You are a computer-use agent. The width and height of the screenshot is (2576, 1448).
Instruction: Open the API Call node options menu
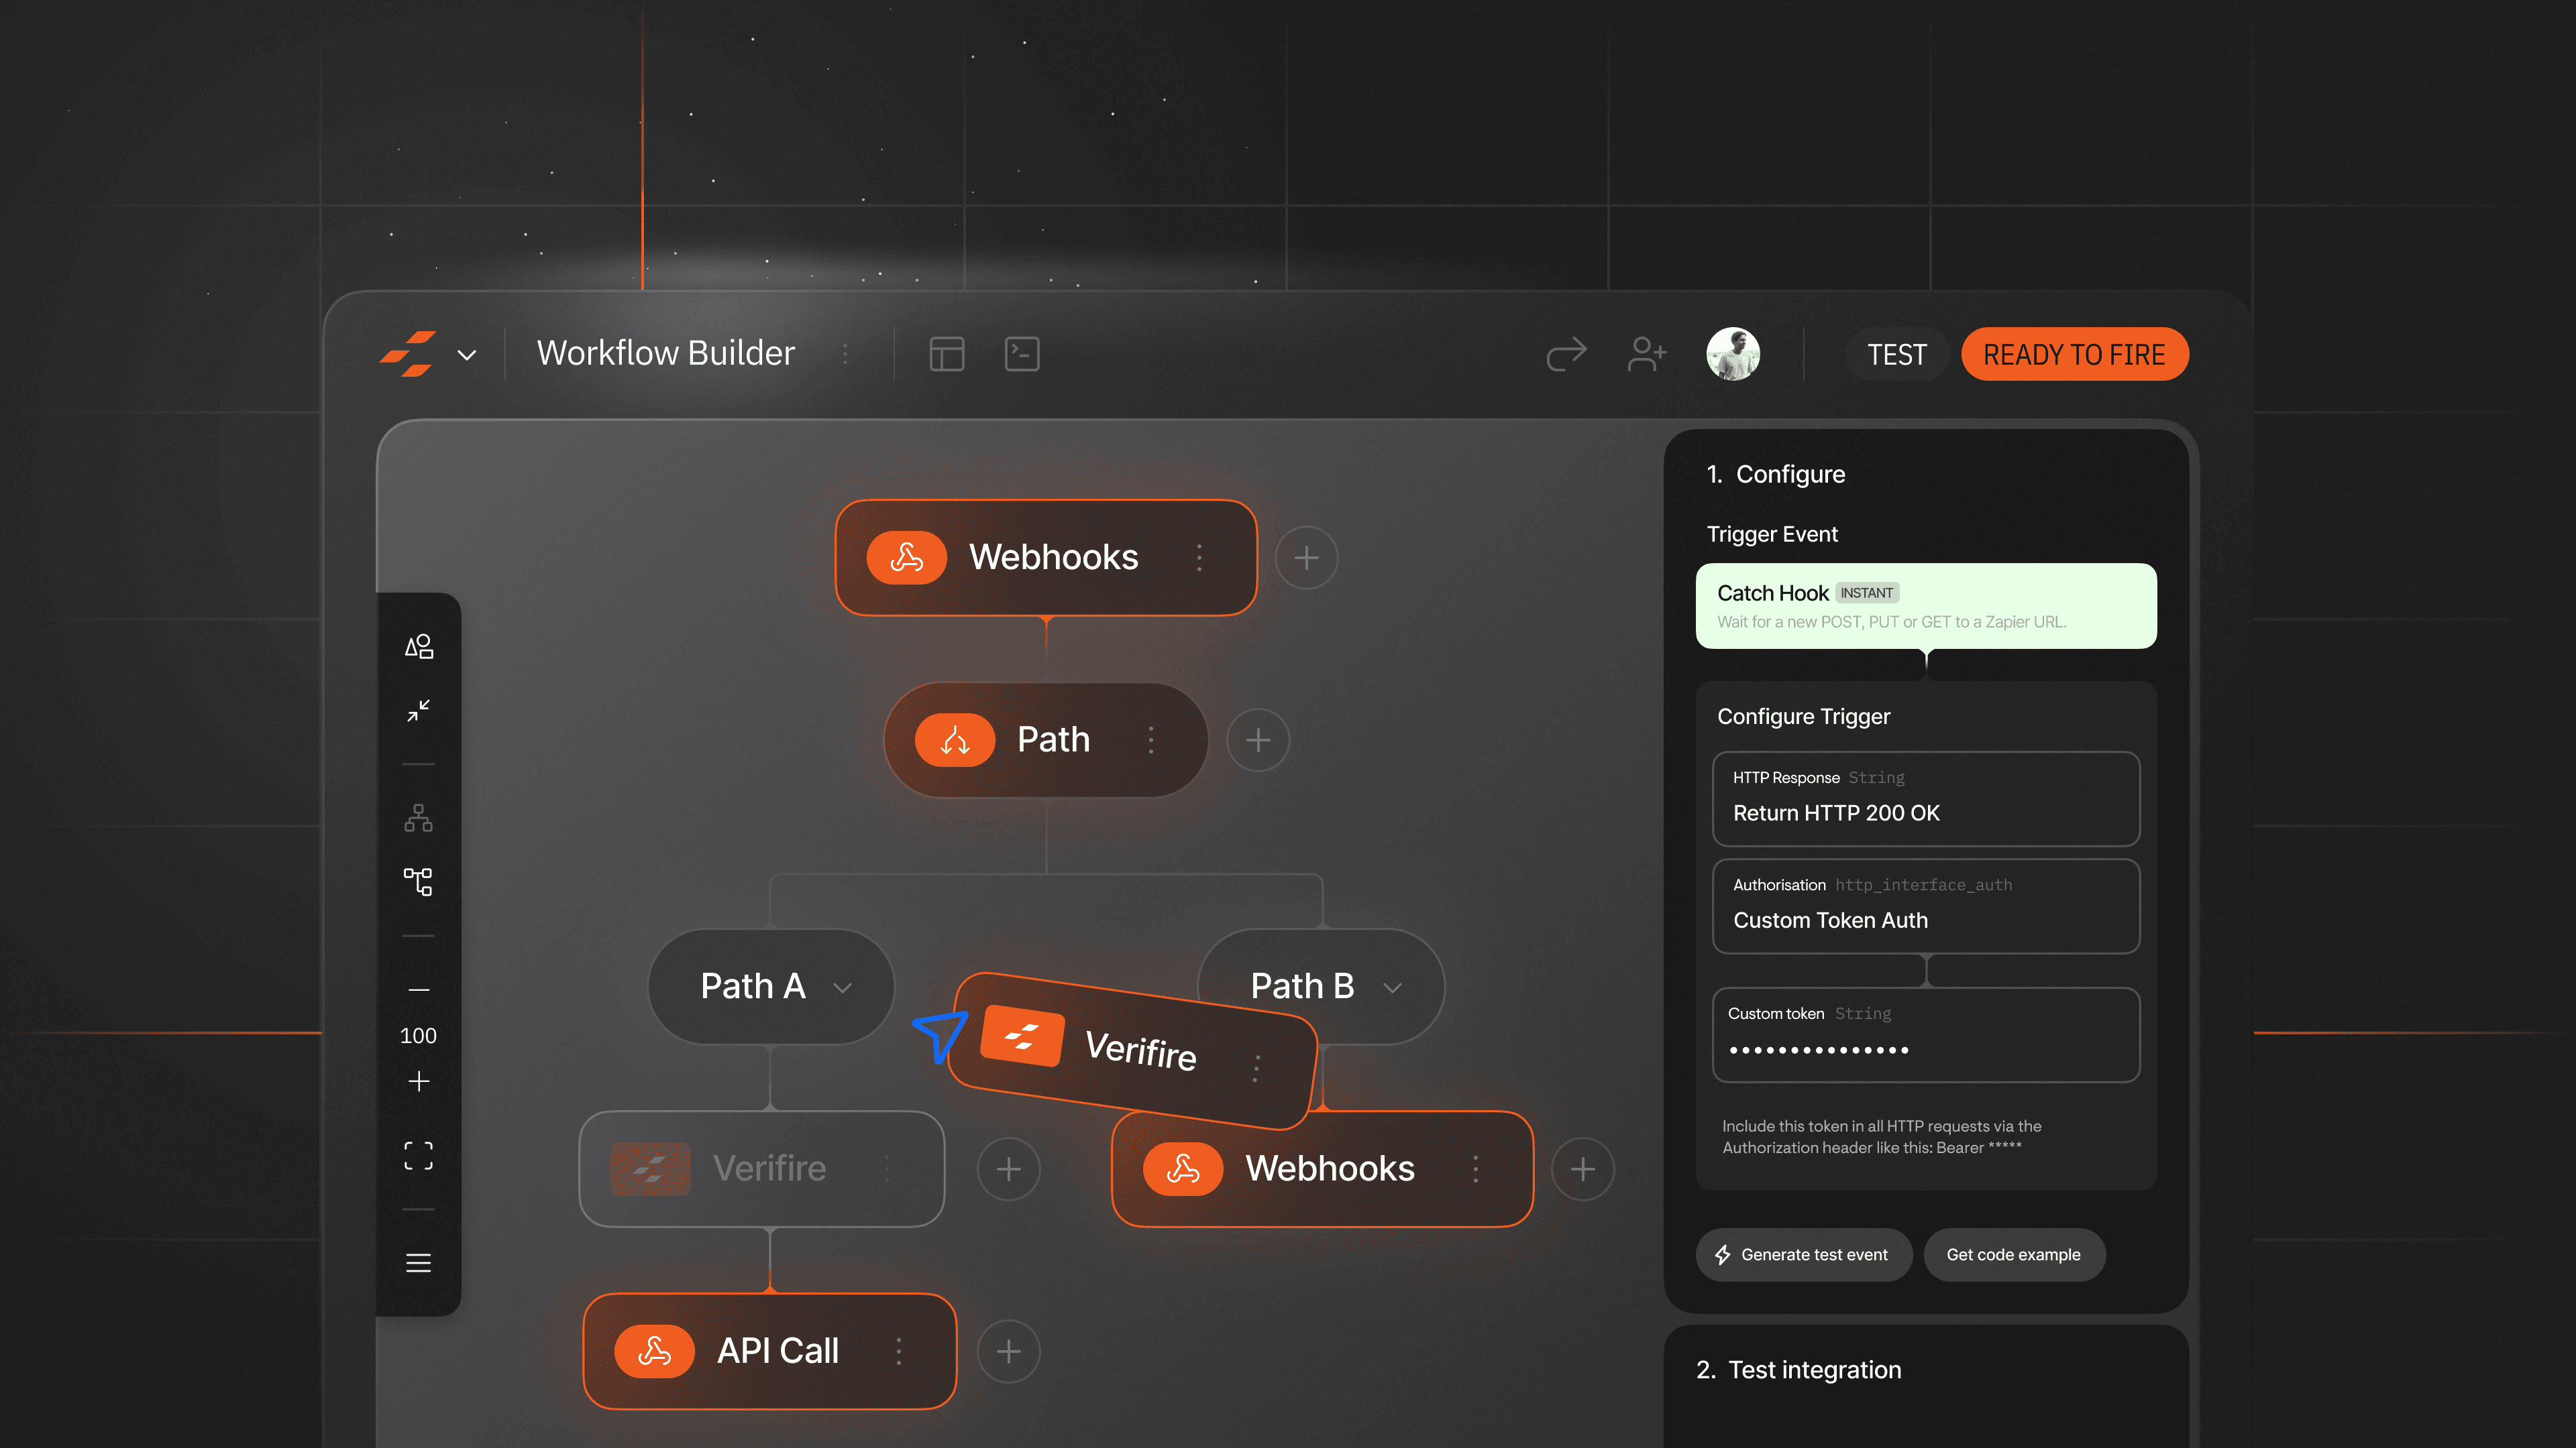click(899, 1351)
